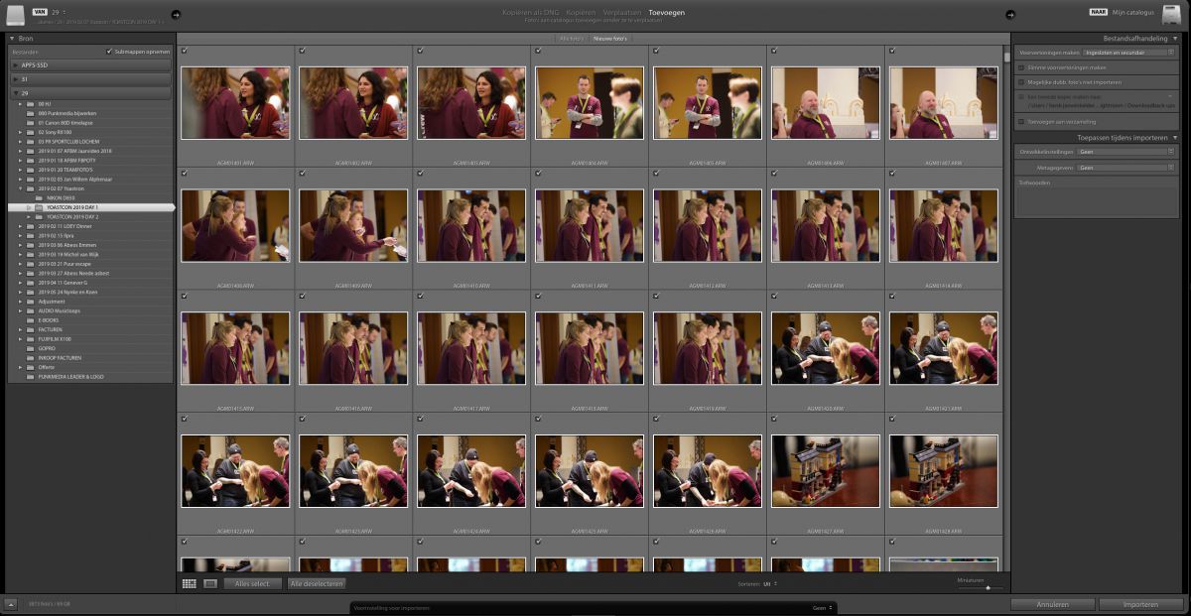This screenshot has height=616, width=1191.
Task: Expand the YOASTCON 2019 DAY 2 folder
Action: (x=29, y=216)
